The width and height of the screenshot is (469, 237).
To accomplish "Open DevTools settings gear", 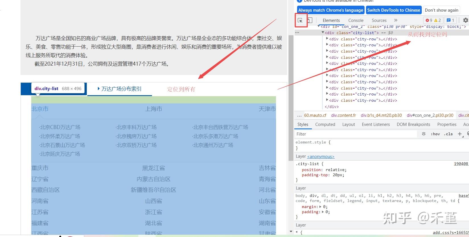I will coord(466,20).
